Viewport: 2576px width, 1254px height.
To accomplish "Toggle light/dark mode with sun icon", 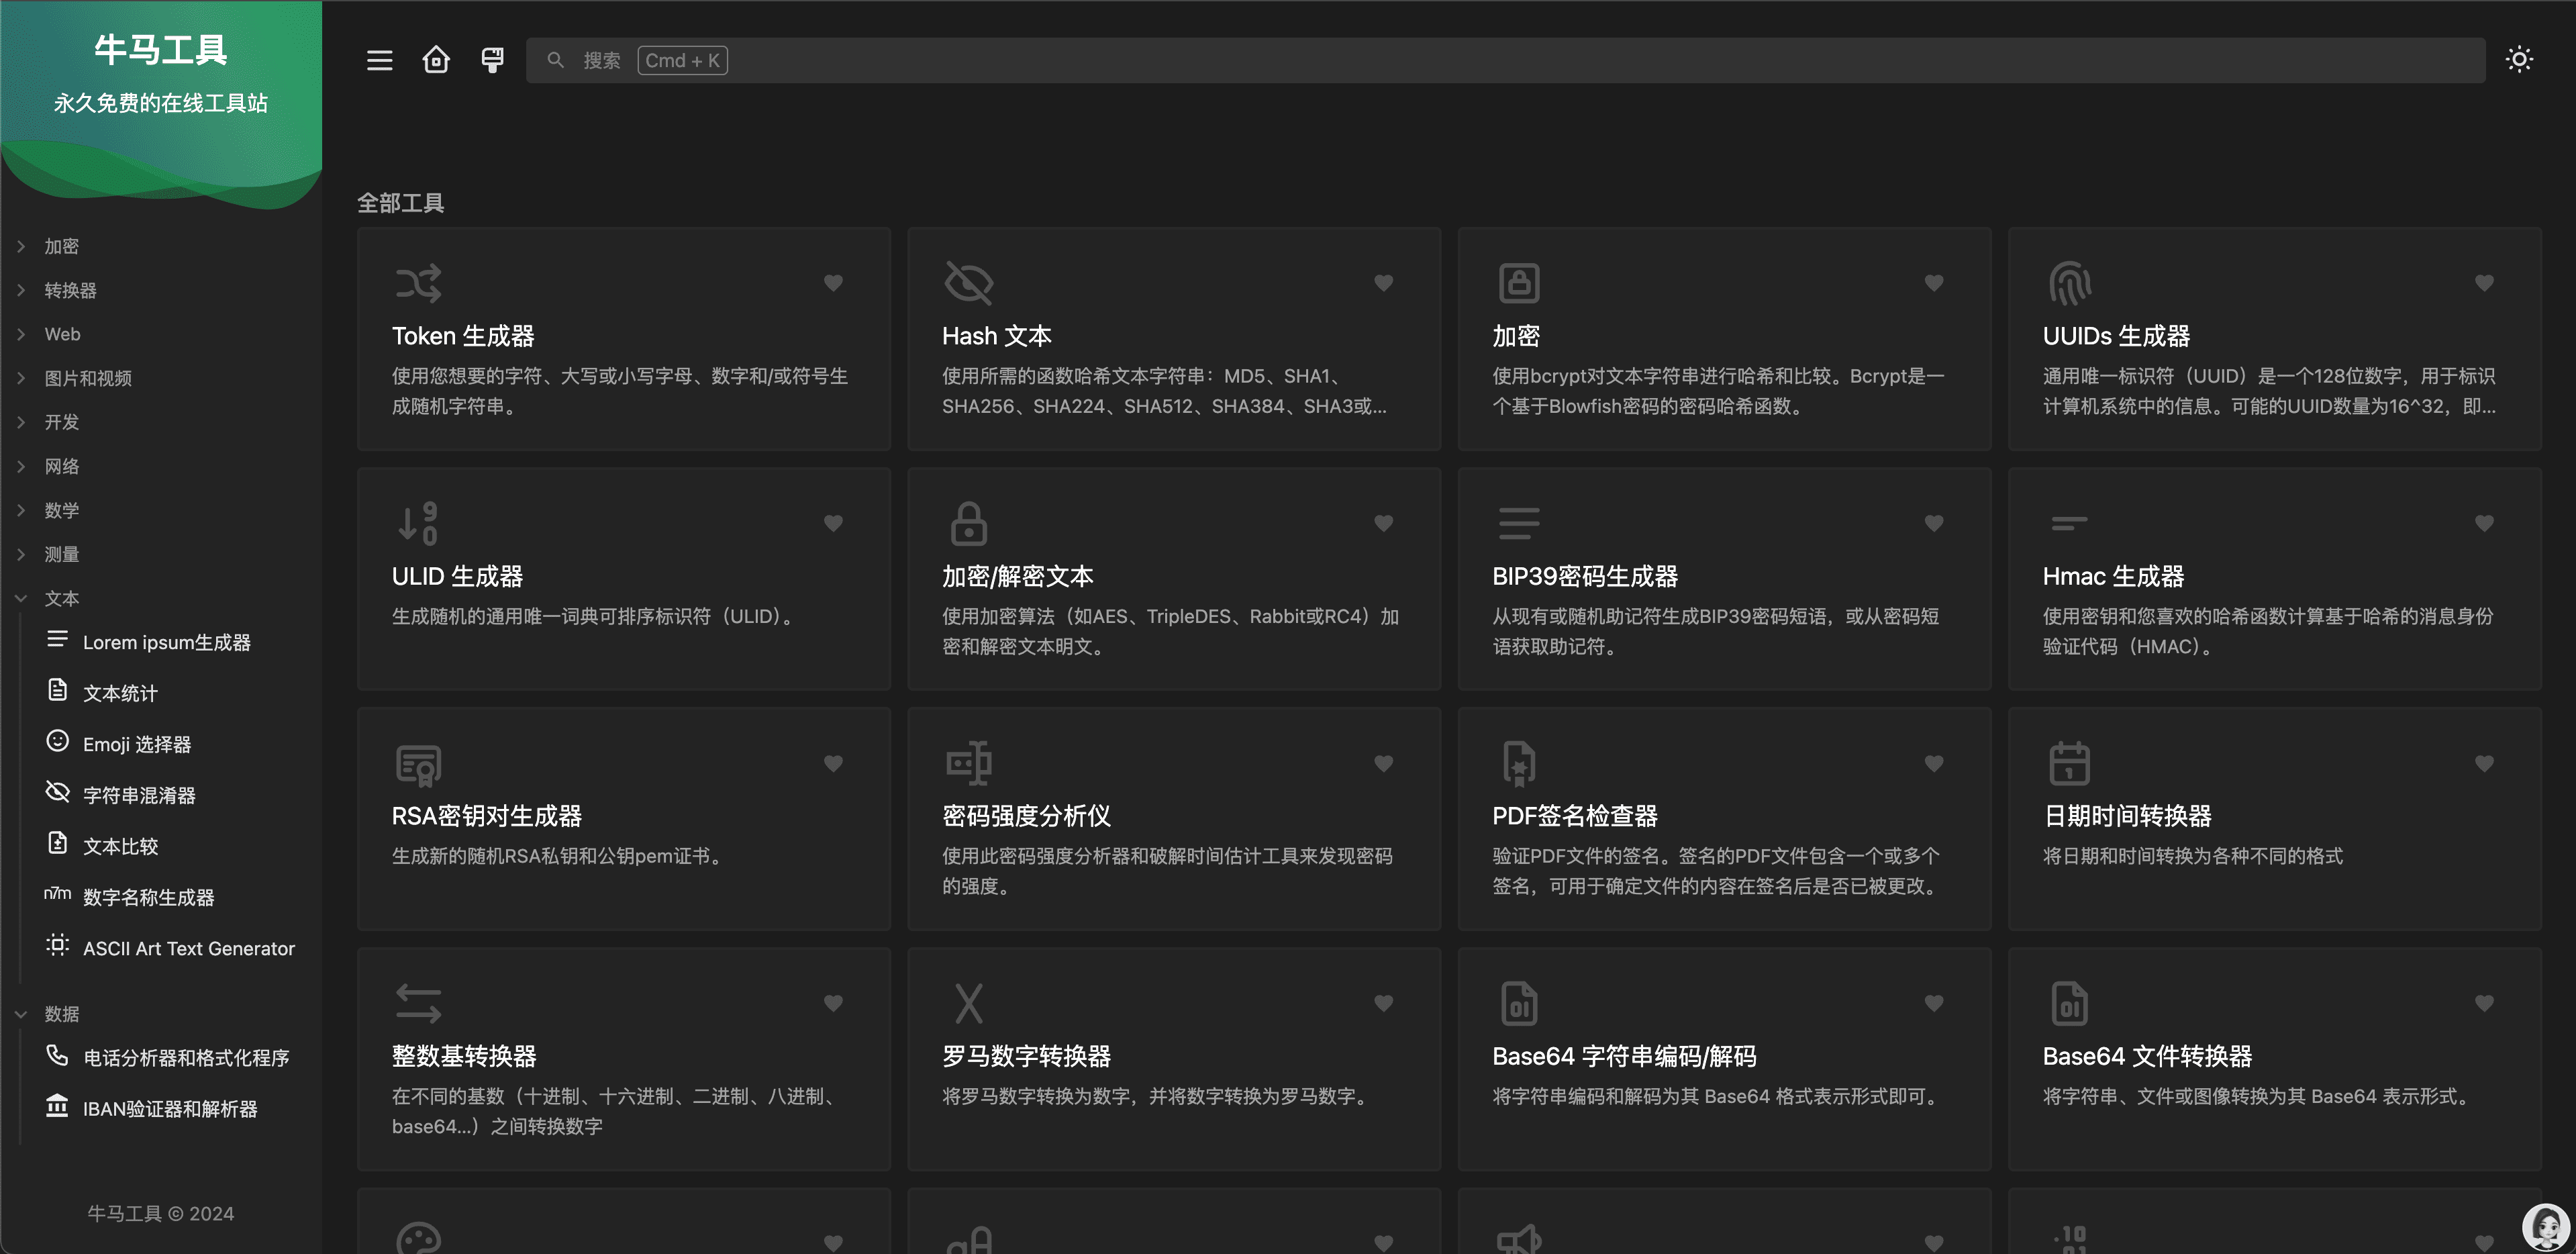I will [x=2519, y=60].
